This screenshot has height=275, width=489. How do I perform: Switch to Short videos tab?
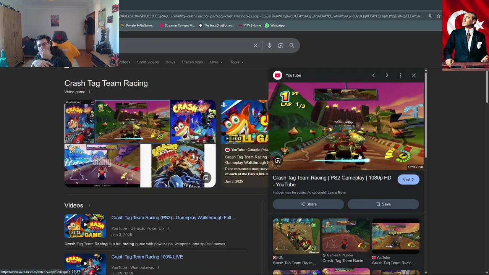(148, 62)
